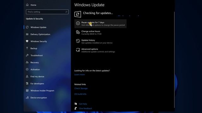
Task: Open the Give feedback link
Action: coord(86,109)
